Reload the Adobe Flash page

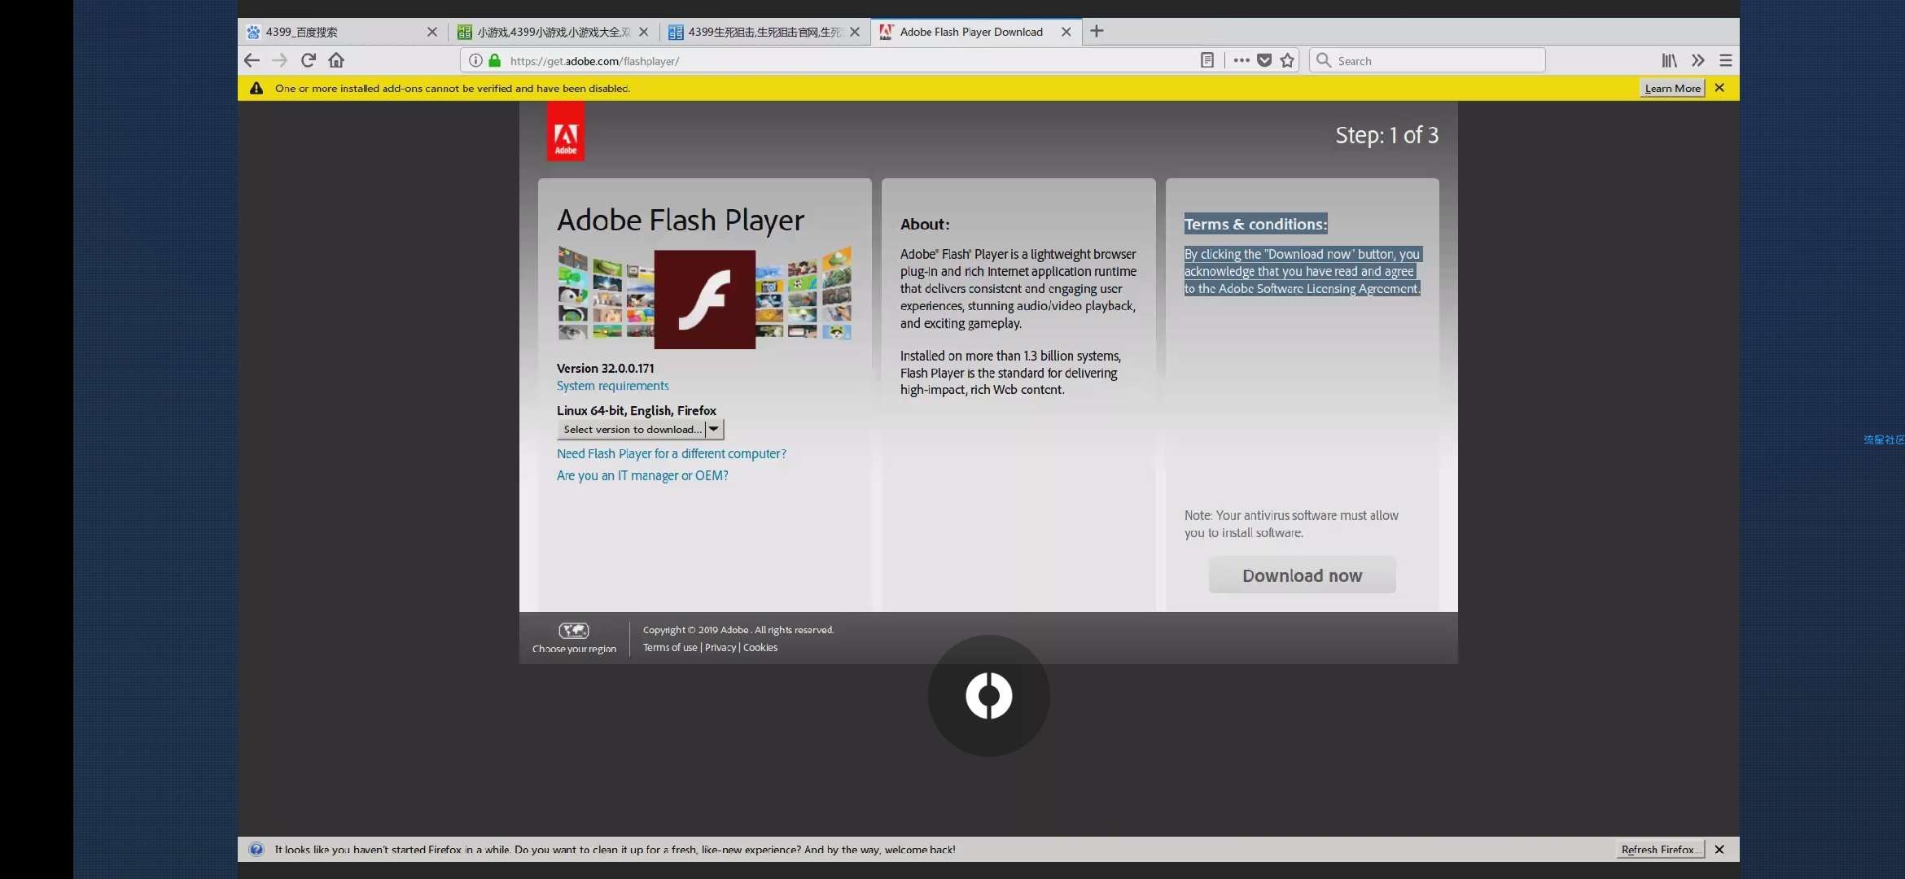pyautogui.click(x=308, y=60)
